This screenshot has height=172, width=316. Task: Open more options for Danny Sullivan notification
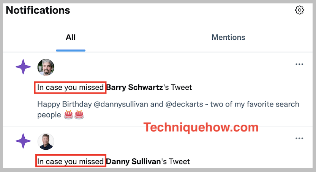pyautogui.click(x=299, y=138)
